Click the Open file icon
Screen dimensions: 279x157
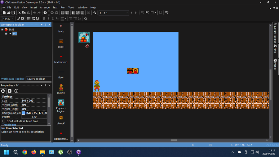[x=9, y=13]
